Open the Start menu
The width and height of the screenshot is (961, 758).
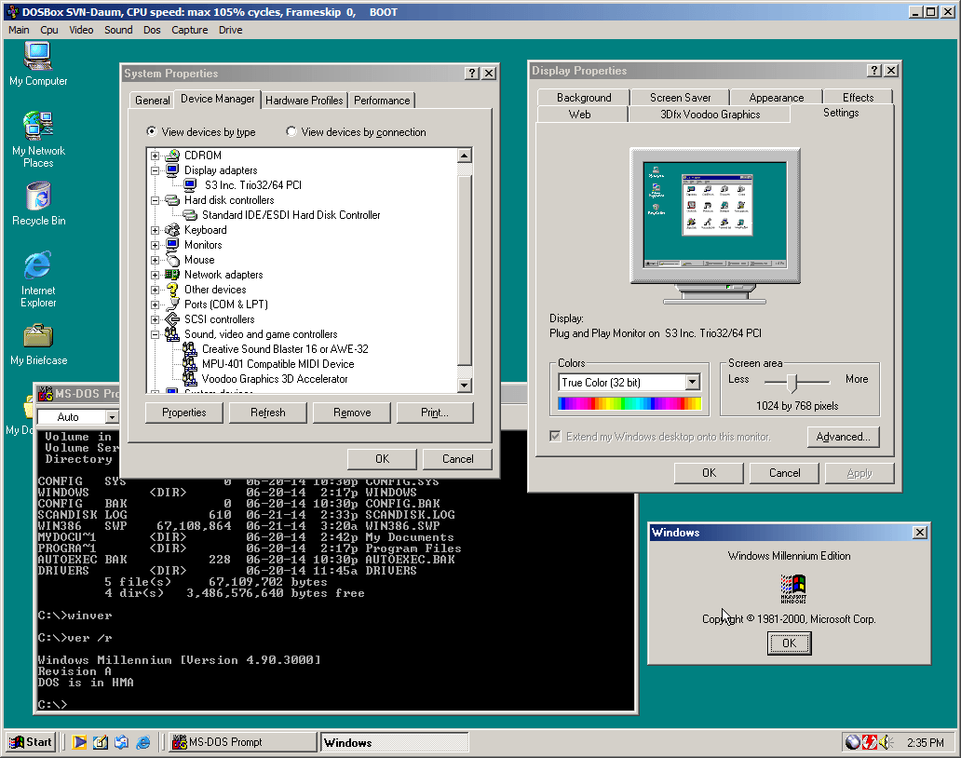[x=32, y=742]
